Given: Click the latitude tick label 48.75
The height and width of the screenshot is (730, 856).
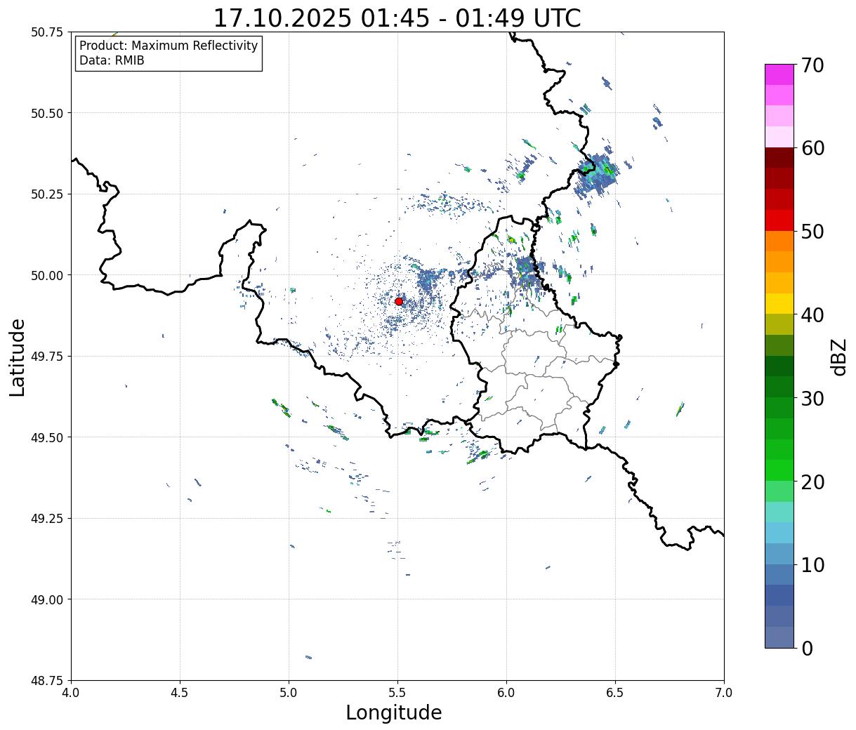Looking at the screenshot, I should click(47, 681).
